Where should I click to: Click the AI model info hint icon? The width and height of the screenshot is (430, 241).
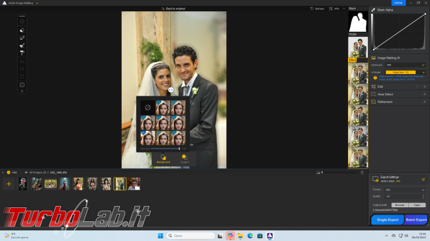click(375, 78)
